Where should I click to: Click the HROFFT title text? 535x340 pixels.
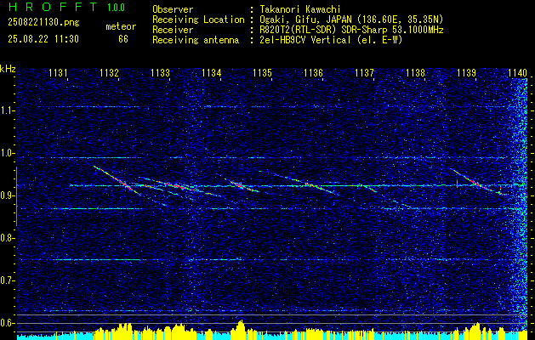point(53,7)
